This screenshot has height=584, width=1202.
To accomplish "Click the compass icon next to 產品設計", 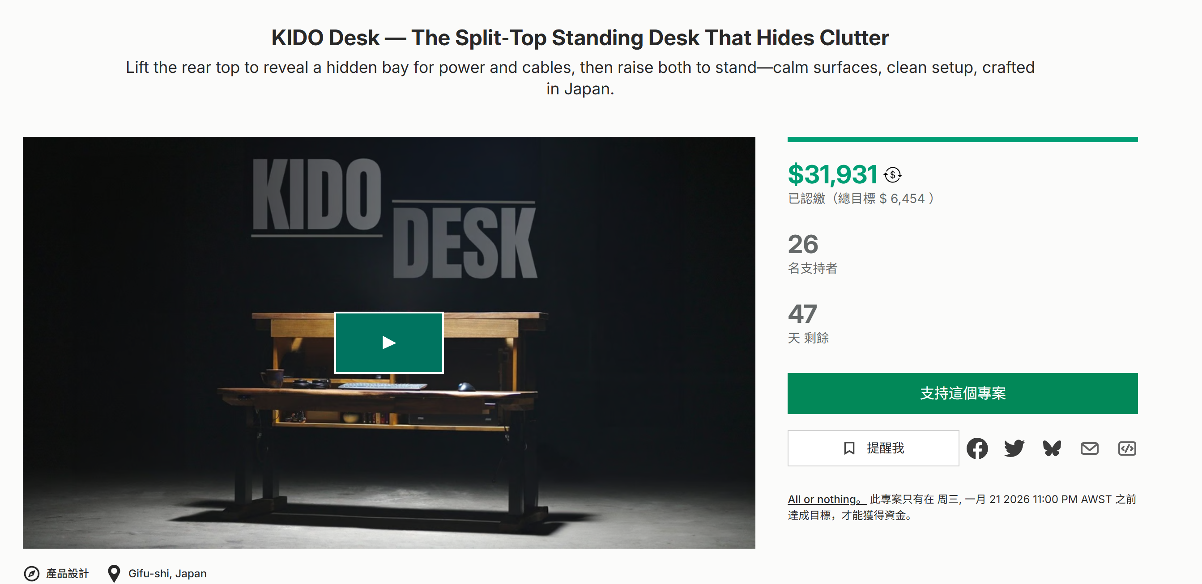I will [32, 573].
